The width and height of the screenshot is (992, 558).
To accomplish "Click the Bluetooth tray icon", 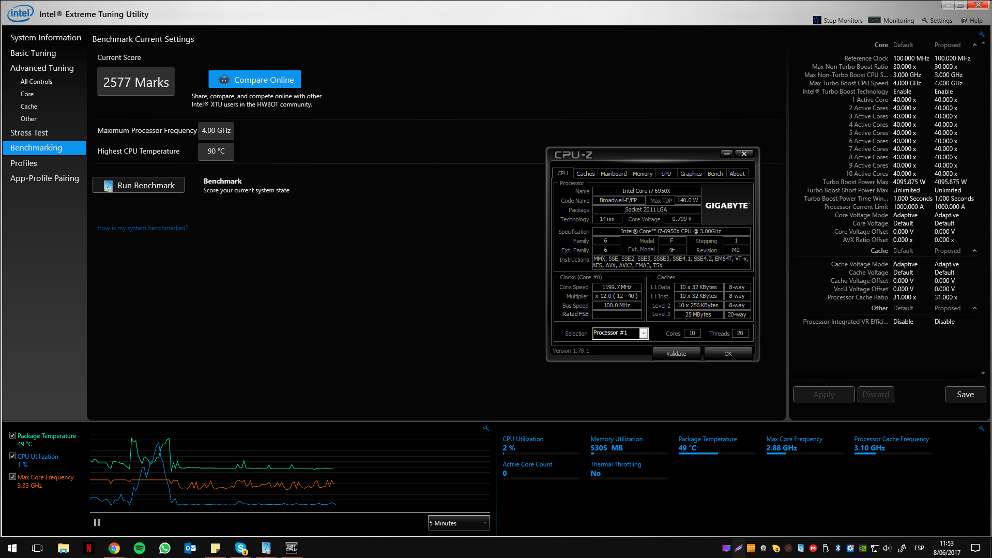I will [x=838, y=548].
